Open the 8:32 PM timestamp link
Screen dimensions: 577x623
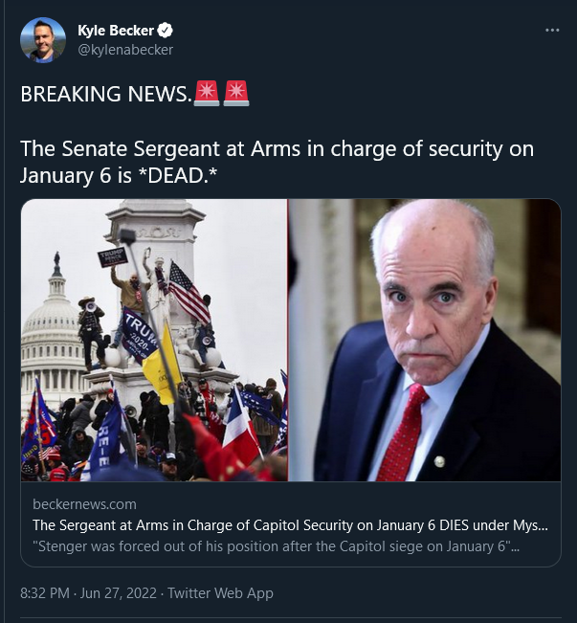tap(45, 593)
